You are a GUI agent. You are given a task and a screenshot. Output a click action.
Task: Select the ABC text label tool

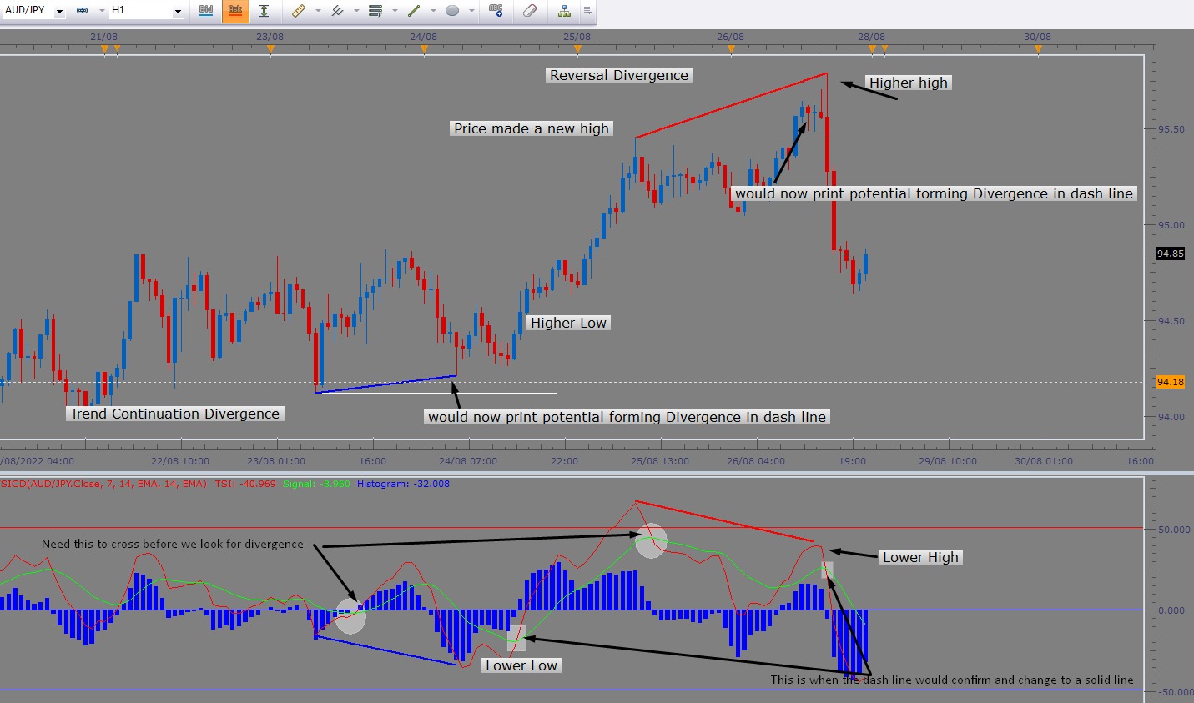pyautogui.click(x=496, y=11)
